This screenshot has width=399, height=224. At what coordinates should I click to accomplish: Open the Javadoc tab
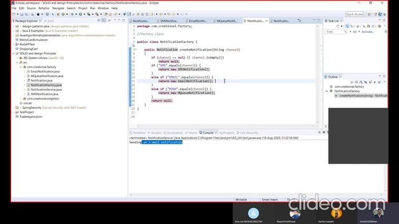pos(155,133)
